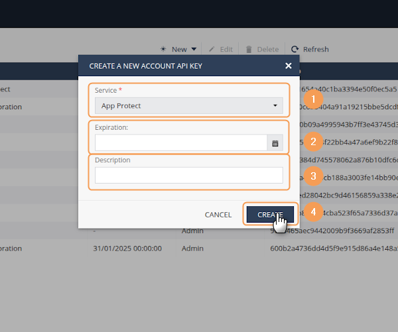Open the calendar picker for Expiration

tap(275, 143)
